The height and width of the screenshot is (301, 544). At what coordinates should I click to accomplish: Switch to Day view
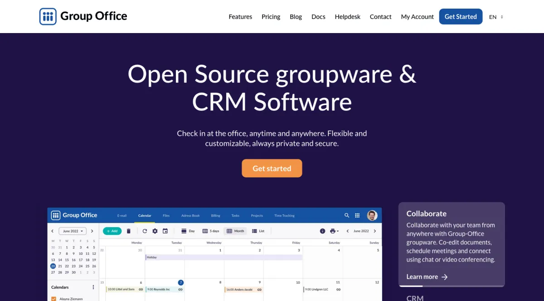point(188,231)
